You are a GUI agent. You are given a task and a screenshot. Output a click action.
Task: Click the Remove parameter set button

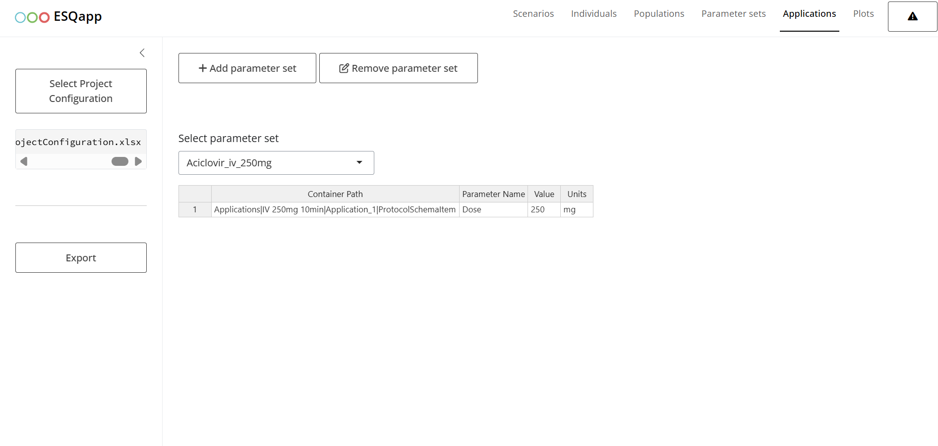(398, 68)
